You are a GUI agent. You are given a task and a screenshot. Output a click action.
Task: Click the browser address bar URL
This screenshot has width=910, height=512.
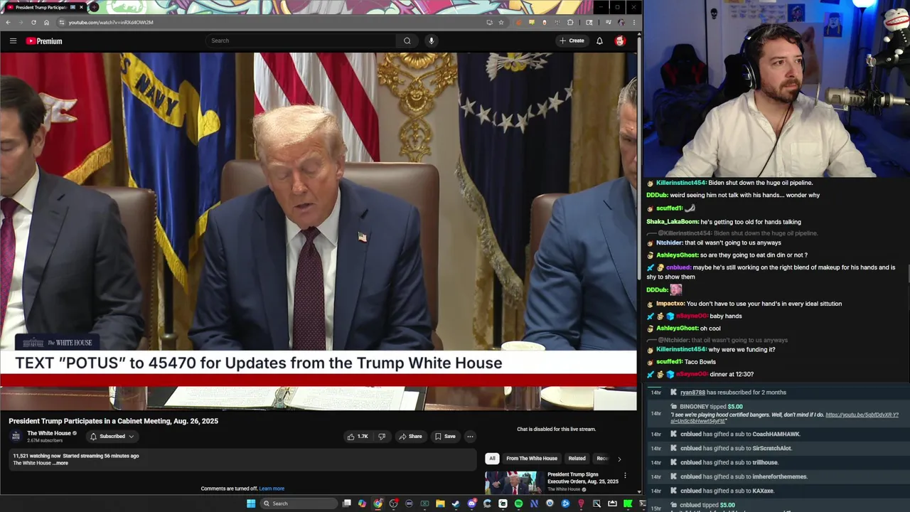(x=111, y=22)
